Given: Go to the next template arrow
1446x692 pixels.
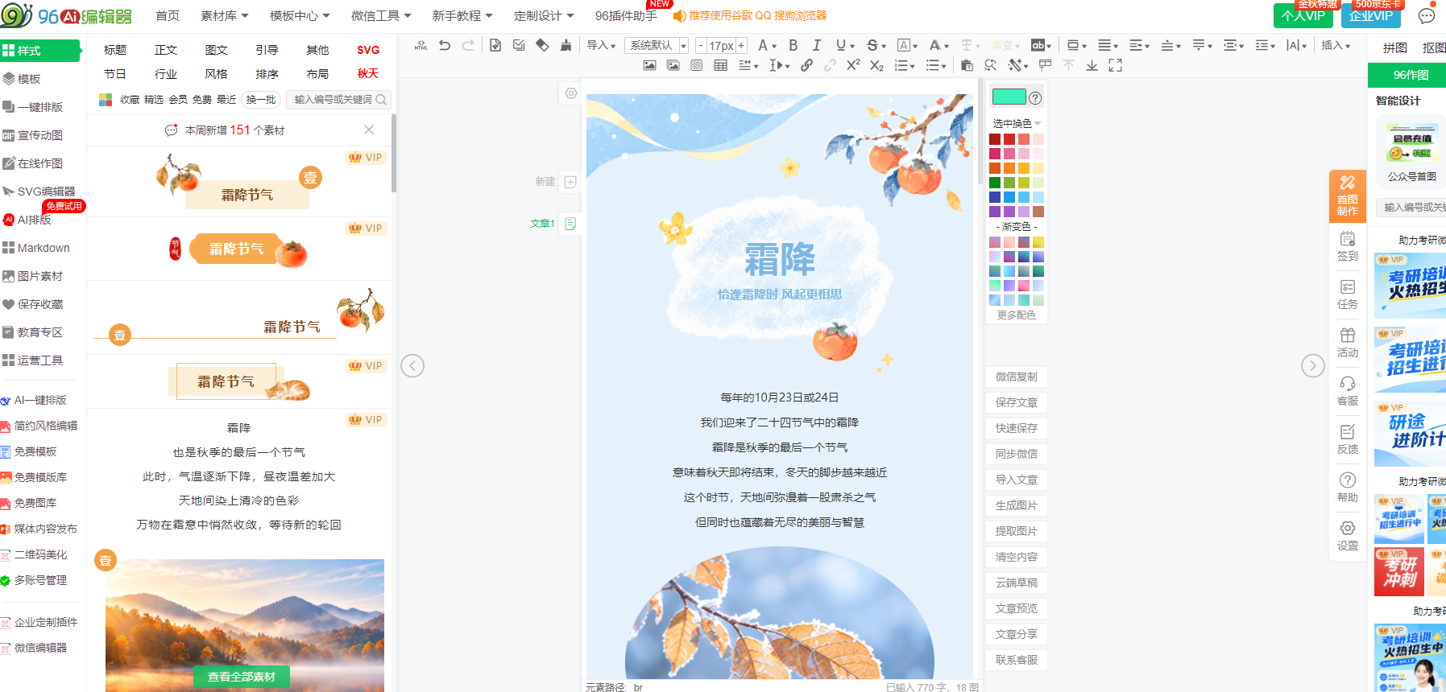Looking at the screenshot, I should pos(1313,366).
